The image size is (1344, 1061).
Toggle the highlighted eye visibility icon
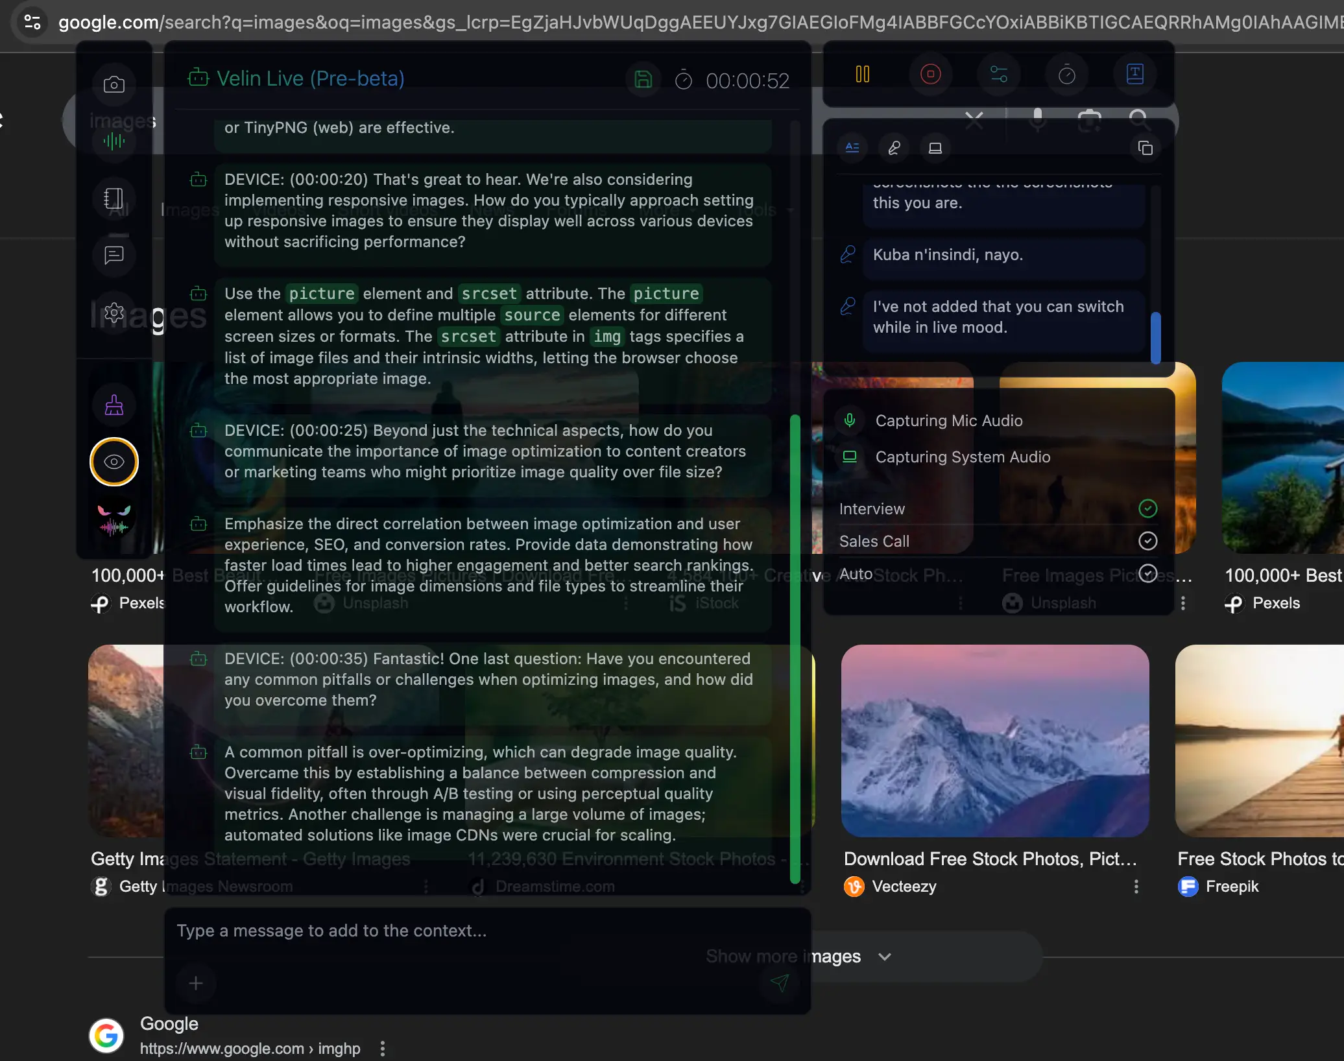pos(114,462)
